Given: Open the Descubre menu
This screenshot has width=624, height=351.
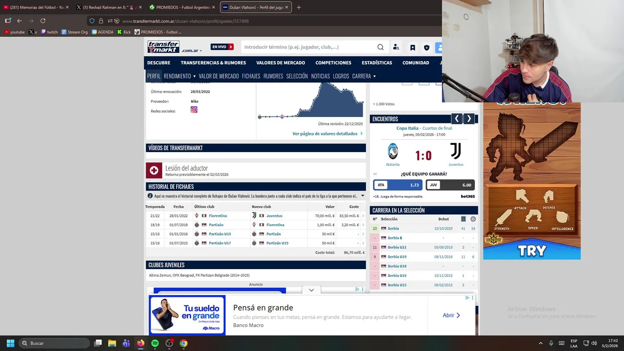Looking at the screenshot, I should click(x=159, y=63).
